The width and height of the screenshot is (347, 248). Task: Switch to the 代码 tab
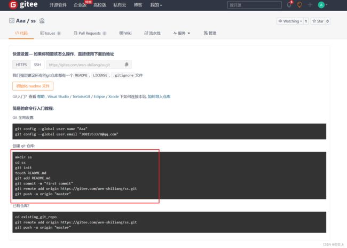tap(21, 33)
